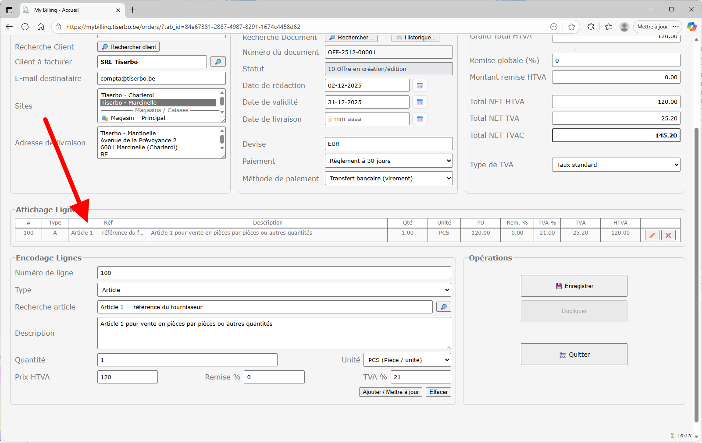Open the Type de TVA dropdown
Image resolution: width=702 pixels, height=443 pixels.
point(616,165)
